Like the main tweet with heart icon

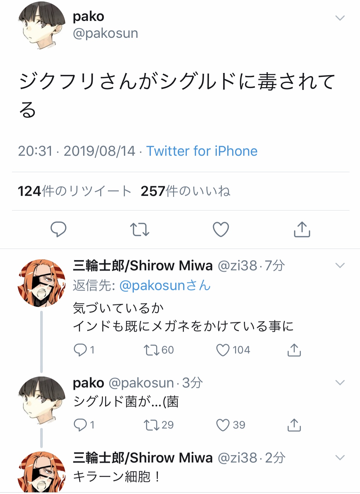[221, 229]
